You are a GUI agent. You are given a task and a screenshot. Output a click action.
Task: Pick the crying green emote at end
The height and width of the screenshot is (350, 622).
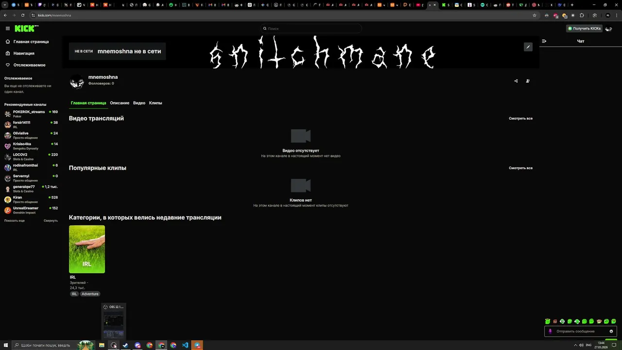(x=614, y=321)
